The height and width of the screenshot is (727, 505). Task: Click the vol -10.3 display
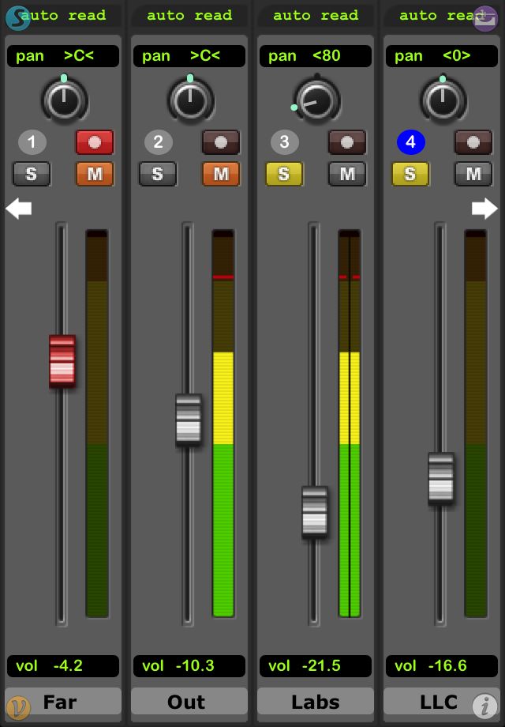pos(189,666)
